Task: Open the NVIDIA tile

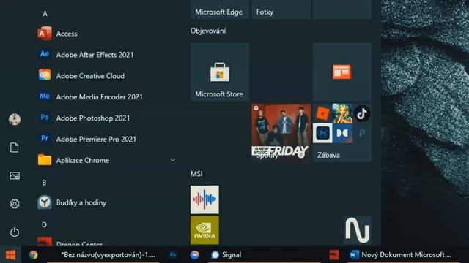Action: coord(204,230)
